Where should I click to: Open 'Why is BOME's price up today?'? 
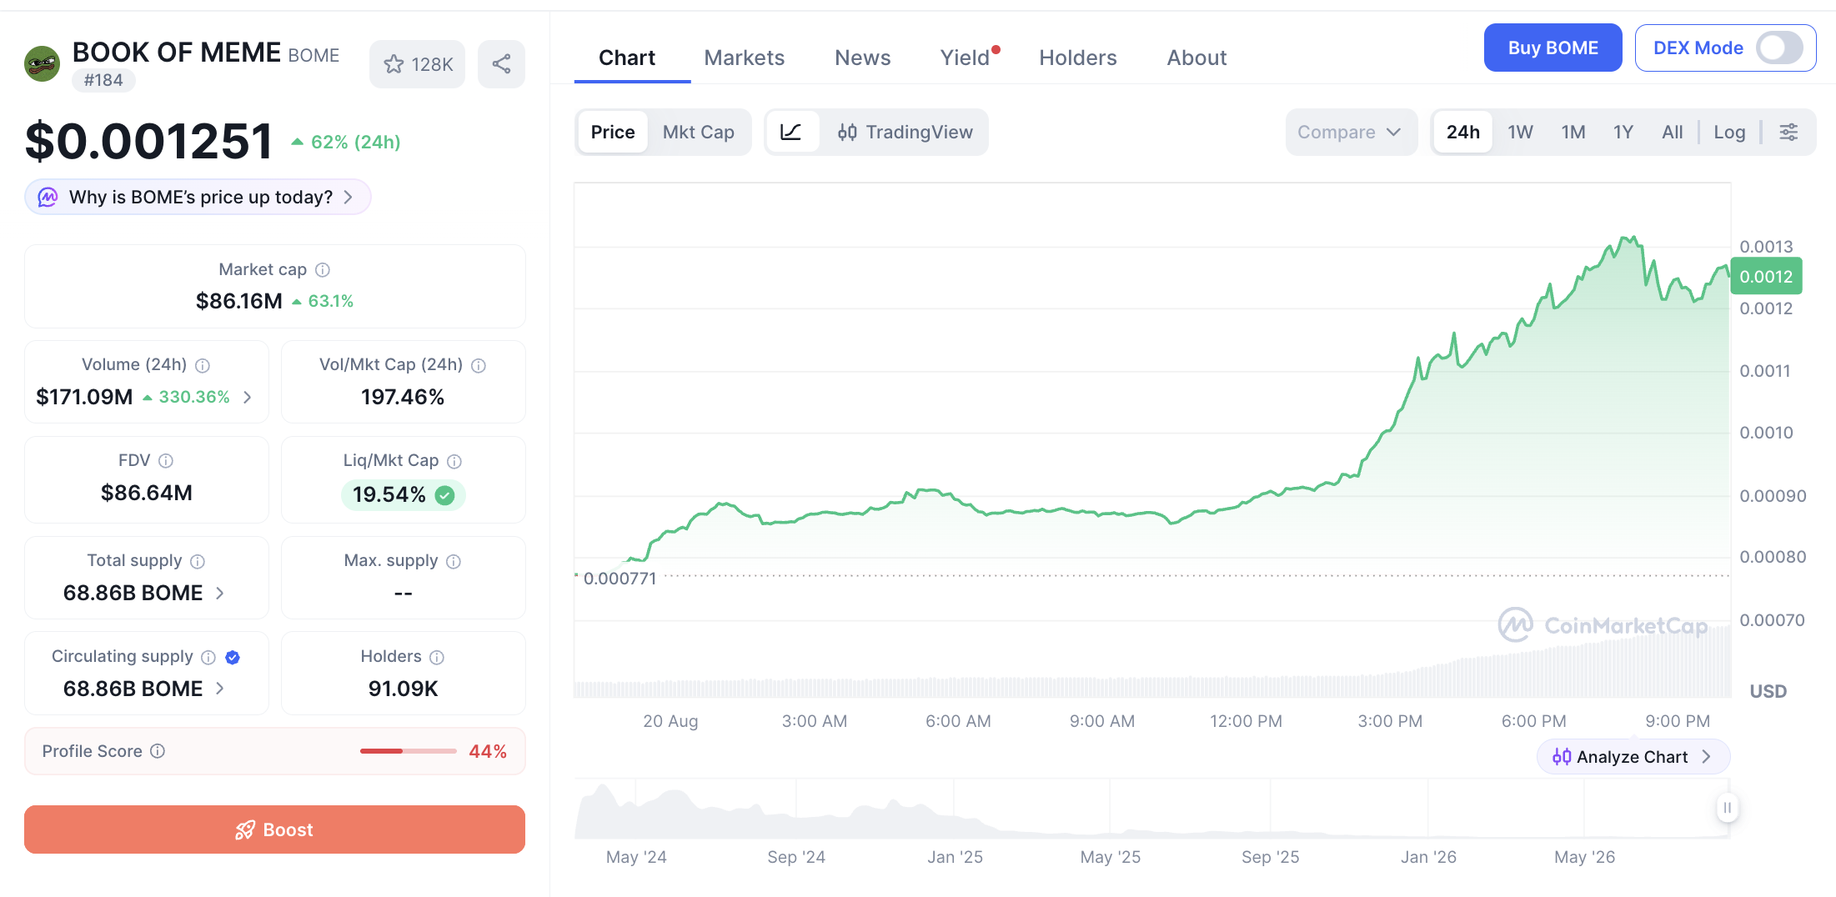point(198,198)
